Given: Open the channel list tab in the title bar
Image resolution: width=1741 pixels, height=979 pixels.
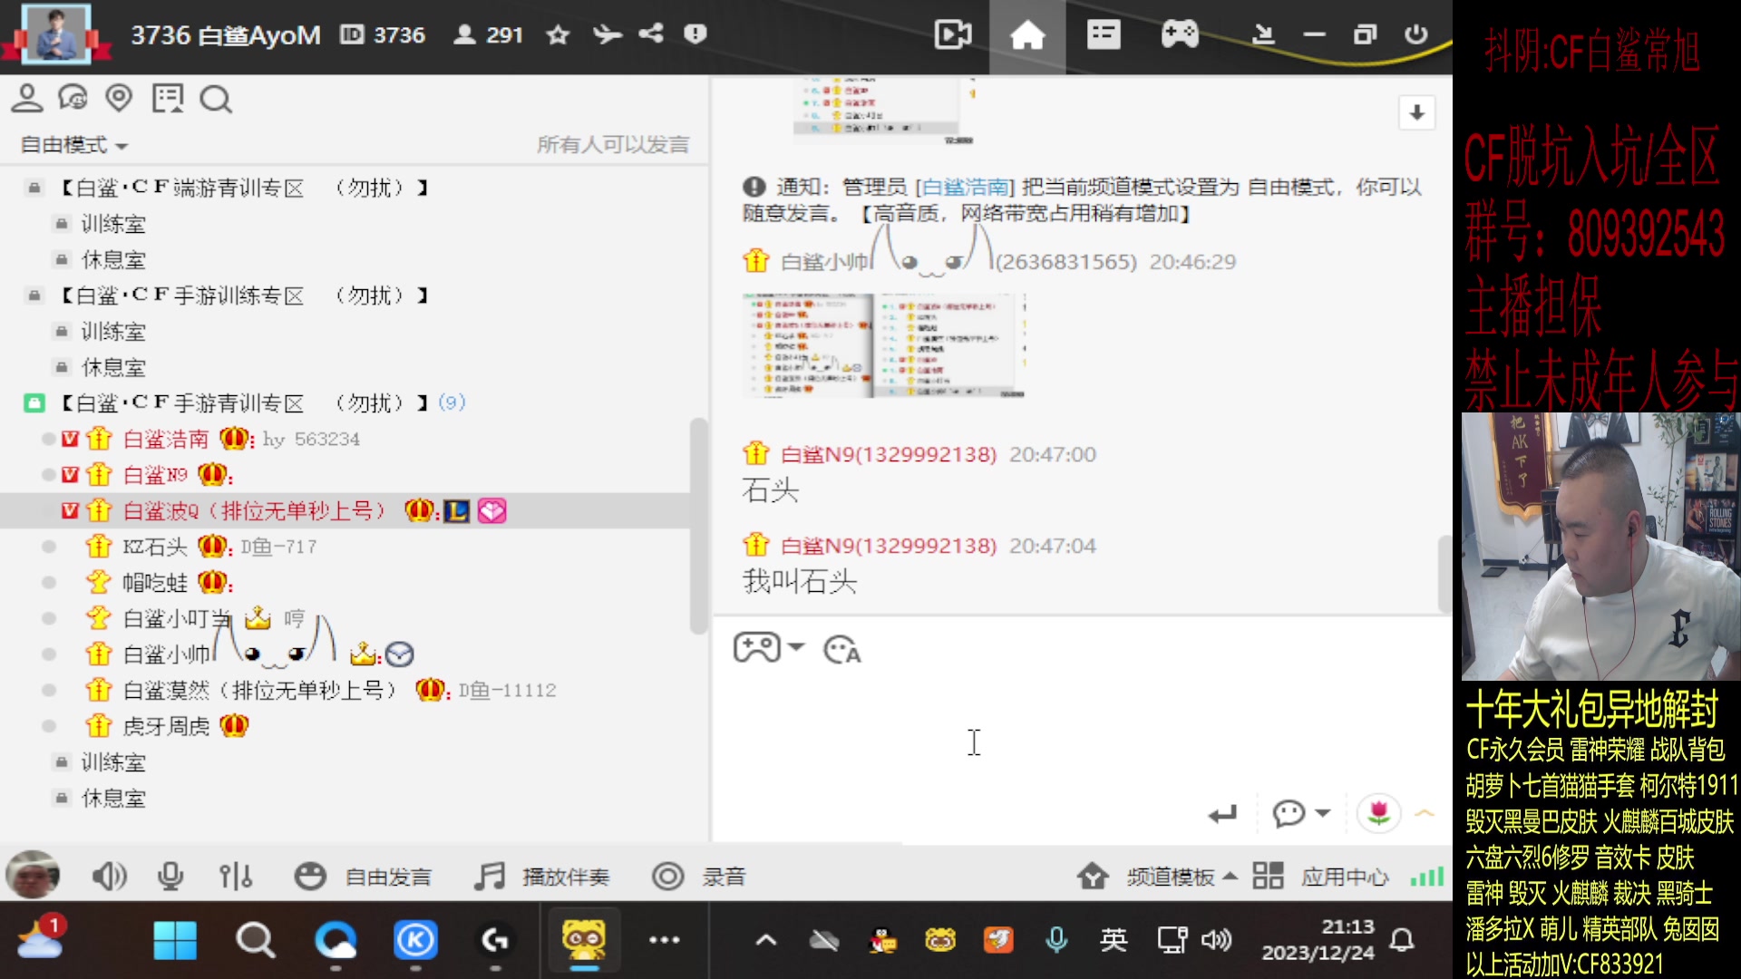Looking at the screenshot, I should 1103,34.
